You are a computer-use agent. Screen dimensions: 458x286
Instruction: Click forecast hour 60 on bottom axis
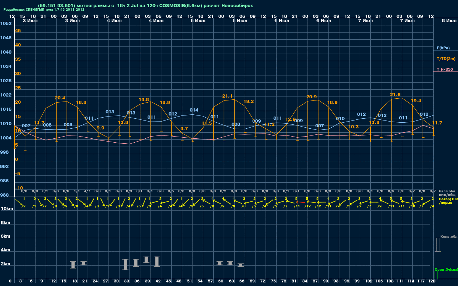221,281
